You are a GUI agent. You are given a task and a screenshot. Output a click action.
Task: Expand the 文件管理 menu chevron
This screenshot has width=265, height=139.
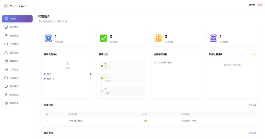30,78
